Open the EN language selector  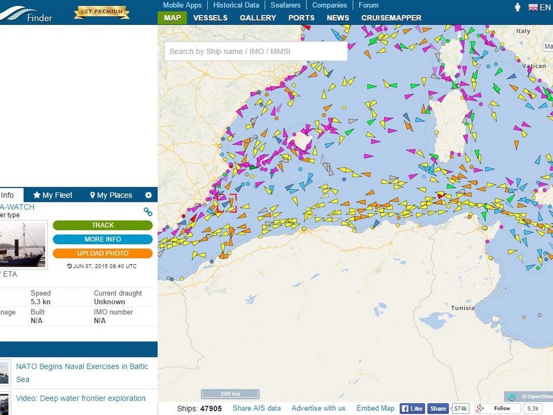click(x=539, y=7)
